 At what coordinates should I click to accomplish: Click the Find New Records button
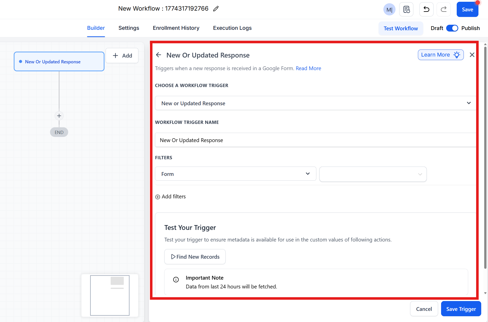coord(195,257)
